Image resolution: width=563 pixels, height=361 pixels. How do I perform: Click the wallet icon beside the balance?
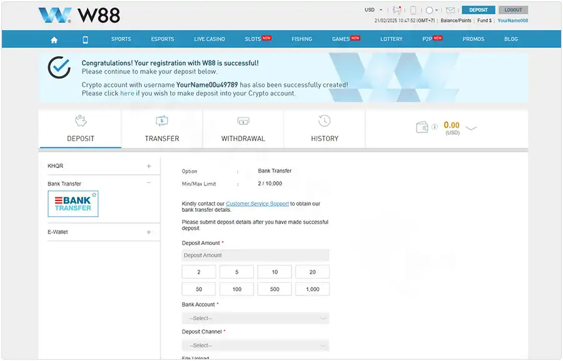tap(422, 127)
